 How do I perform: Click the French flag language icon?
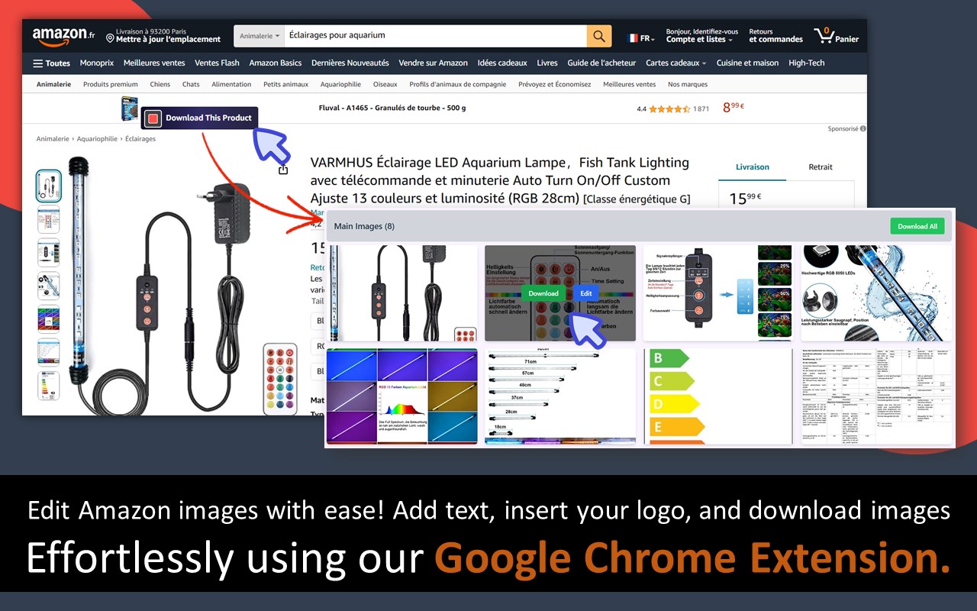632,38
